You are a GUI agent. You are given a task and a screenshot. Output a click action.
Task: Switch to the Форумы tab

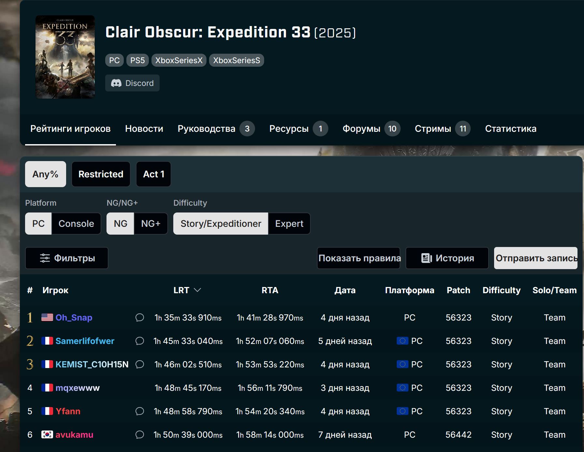(371, 129)
